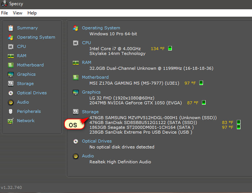Screen dimensions: 252x193
Task: Click the Audio speaker icon in main panel
Action: (x=76, y=156)
